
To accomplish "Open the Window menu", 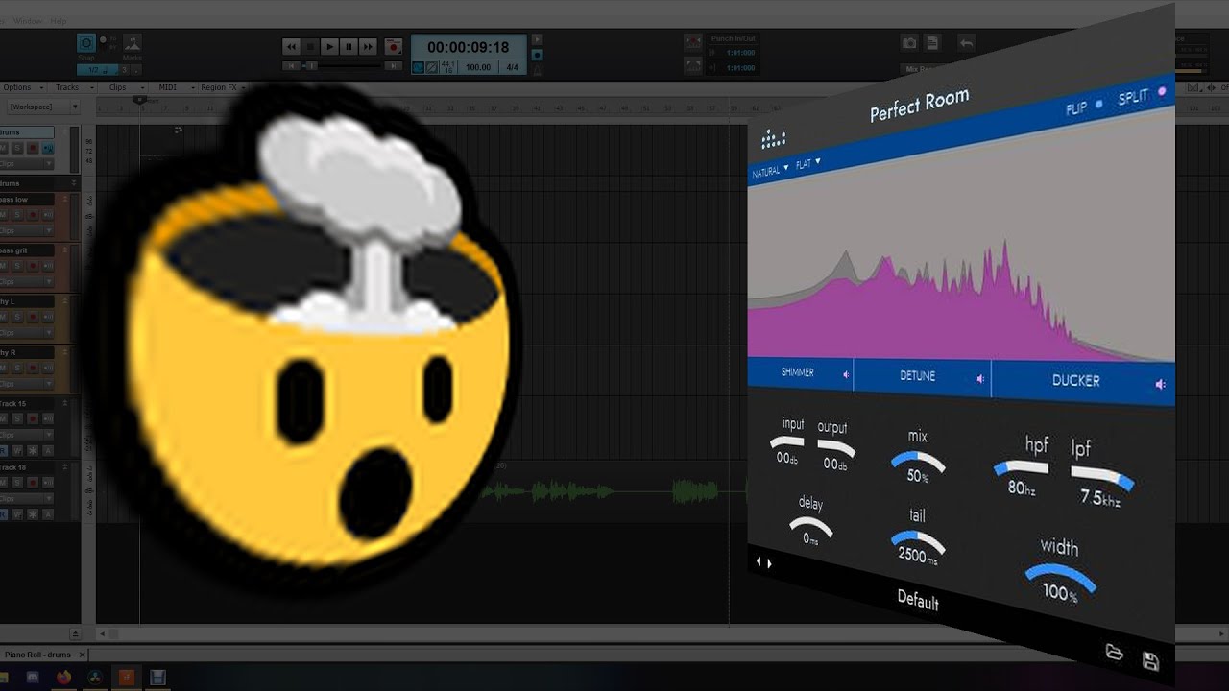I will coord(27,20).
